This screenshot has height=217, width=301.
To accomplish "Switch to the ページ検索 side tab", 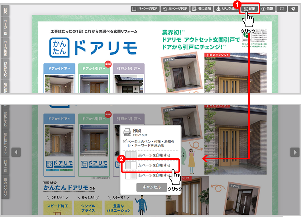I will coord(5,49).
